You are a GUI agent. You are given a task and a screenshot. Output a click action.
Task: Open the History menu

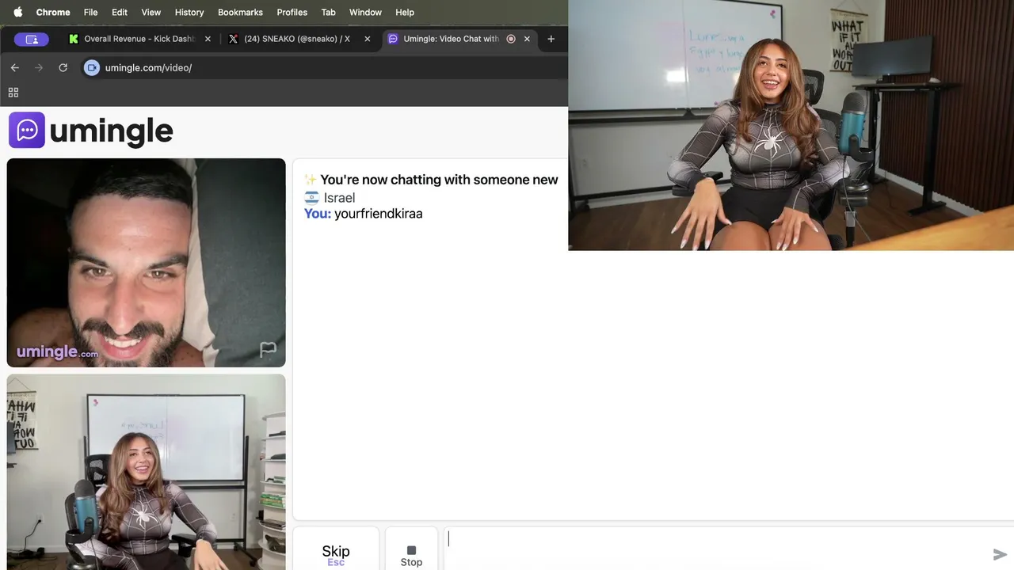(189, 12)
